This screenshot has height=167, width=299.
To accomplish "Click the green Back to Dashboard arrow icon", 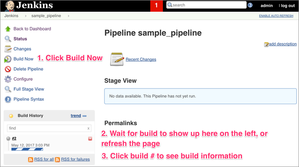I will tap(8, 29).
